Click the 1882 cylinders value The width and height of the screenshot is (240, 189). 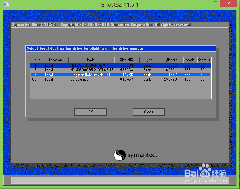[x=173, y=75]
